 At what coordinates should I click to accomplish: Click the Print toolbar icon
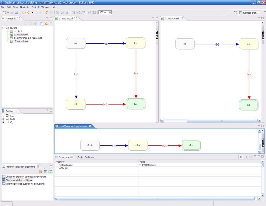[16, 13]
